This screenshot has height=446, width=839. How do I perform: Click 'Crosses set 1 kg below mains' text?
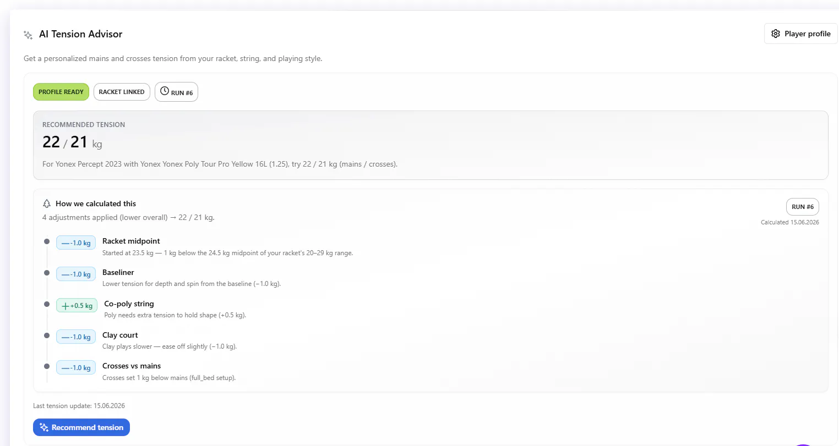(169, 378)
